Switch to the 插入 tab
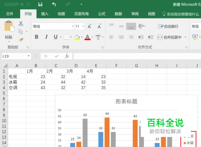Image resolution: width=201 pixels, height=147 pixels. coord(45,14)
